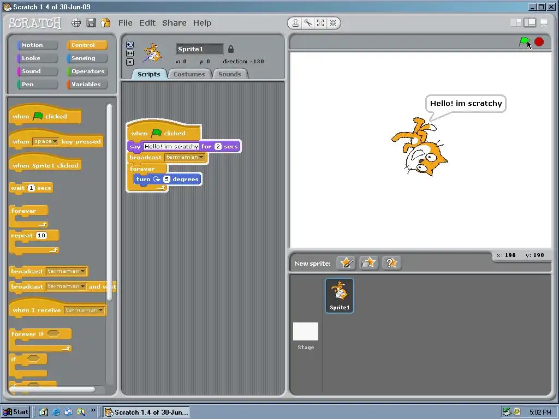Switch to the Scripts tab

coord(148,74)
